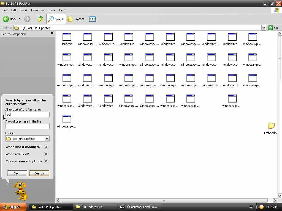This screenshot has height=211, width=282.
Task: Close the Search Companion pane
Action: tap(52, 33)
